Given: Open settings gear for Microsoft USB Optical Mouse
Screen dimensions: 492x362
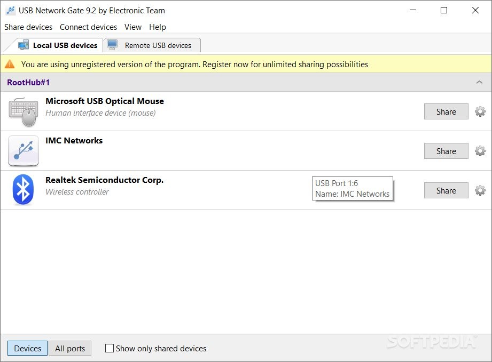Looking at the screenshot, I should (x=480, y=111).
